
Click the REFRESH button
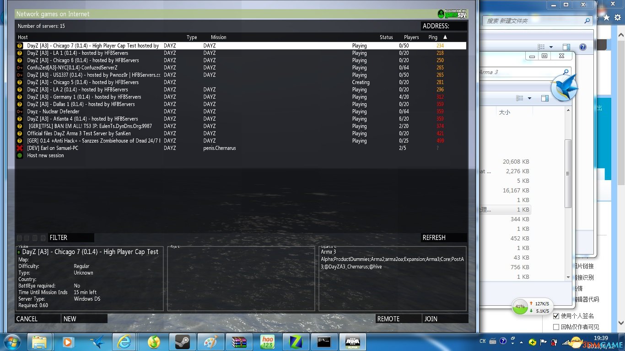tap(443, 238)
